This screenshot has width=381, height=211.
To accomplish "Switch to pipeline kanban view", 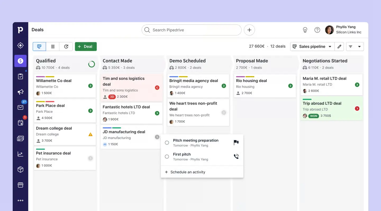I will point(39,46).
